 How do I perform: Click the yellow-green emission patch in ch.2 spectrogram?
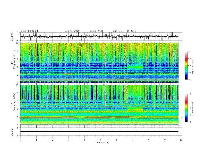click(135, 109)
